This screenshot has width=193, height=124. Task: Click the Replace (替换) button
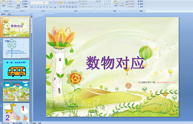coord(141,4)
